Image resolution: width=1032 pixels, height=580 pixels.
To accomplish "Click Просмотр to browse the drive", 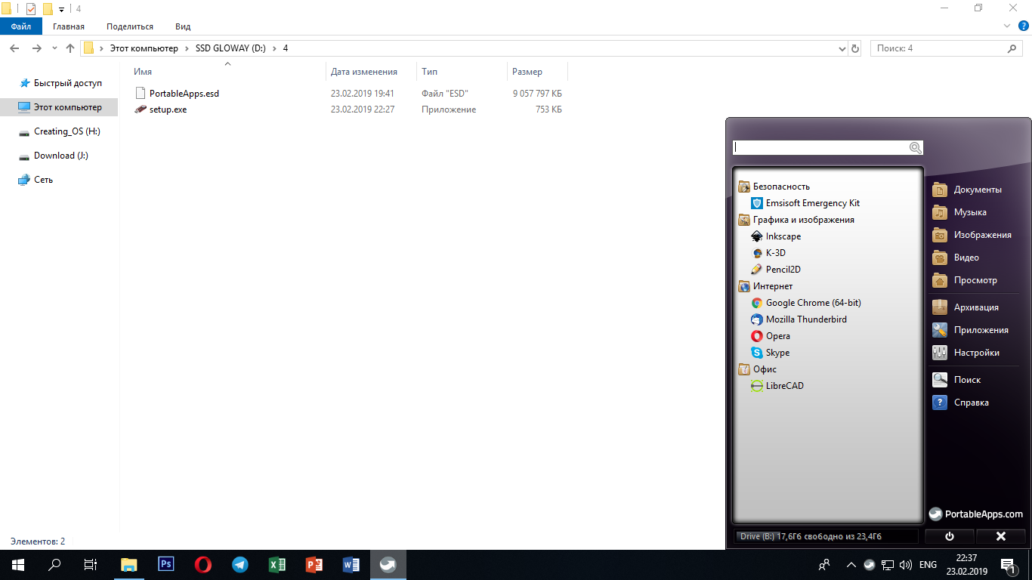I will pos(965,280).
